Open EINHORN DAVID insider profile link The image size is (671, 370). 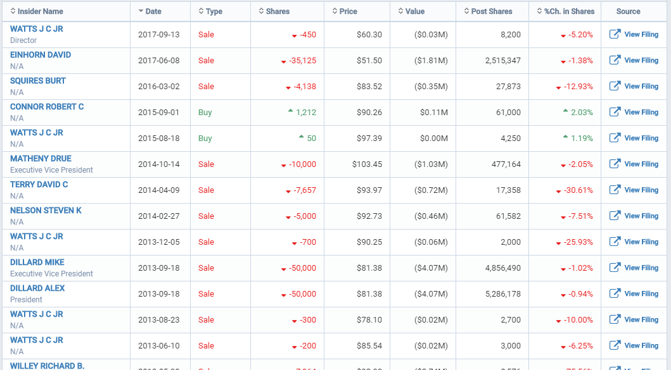coord(41,55)
